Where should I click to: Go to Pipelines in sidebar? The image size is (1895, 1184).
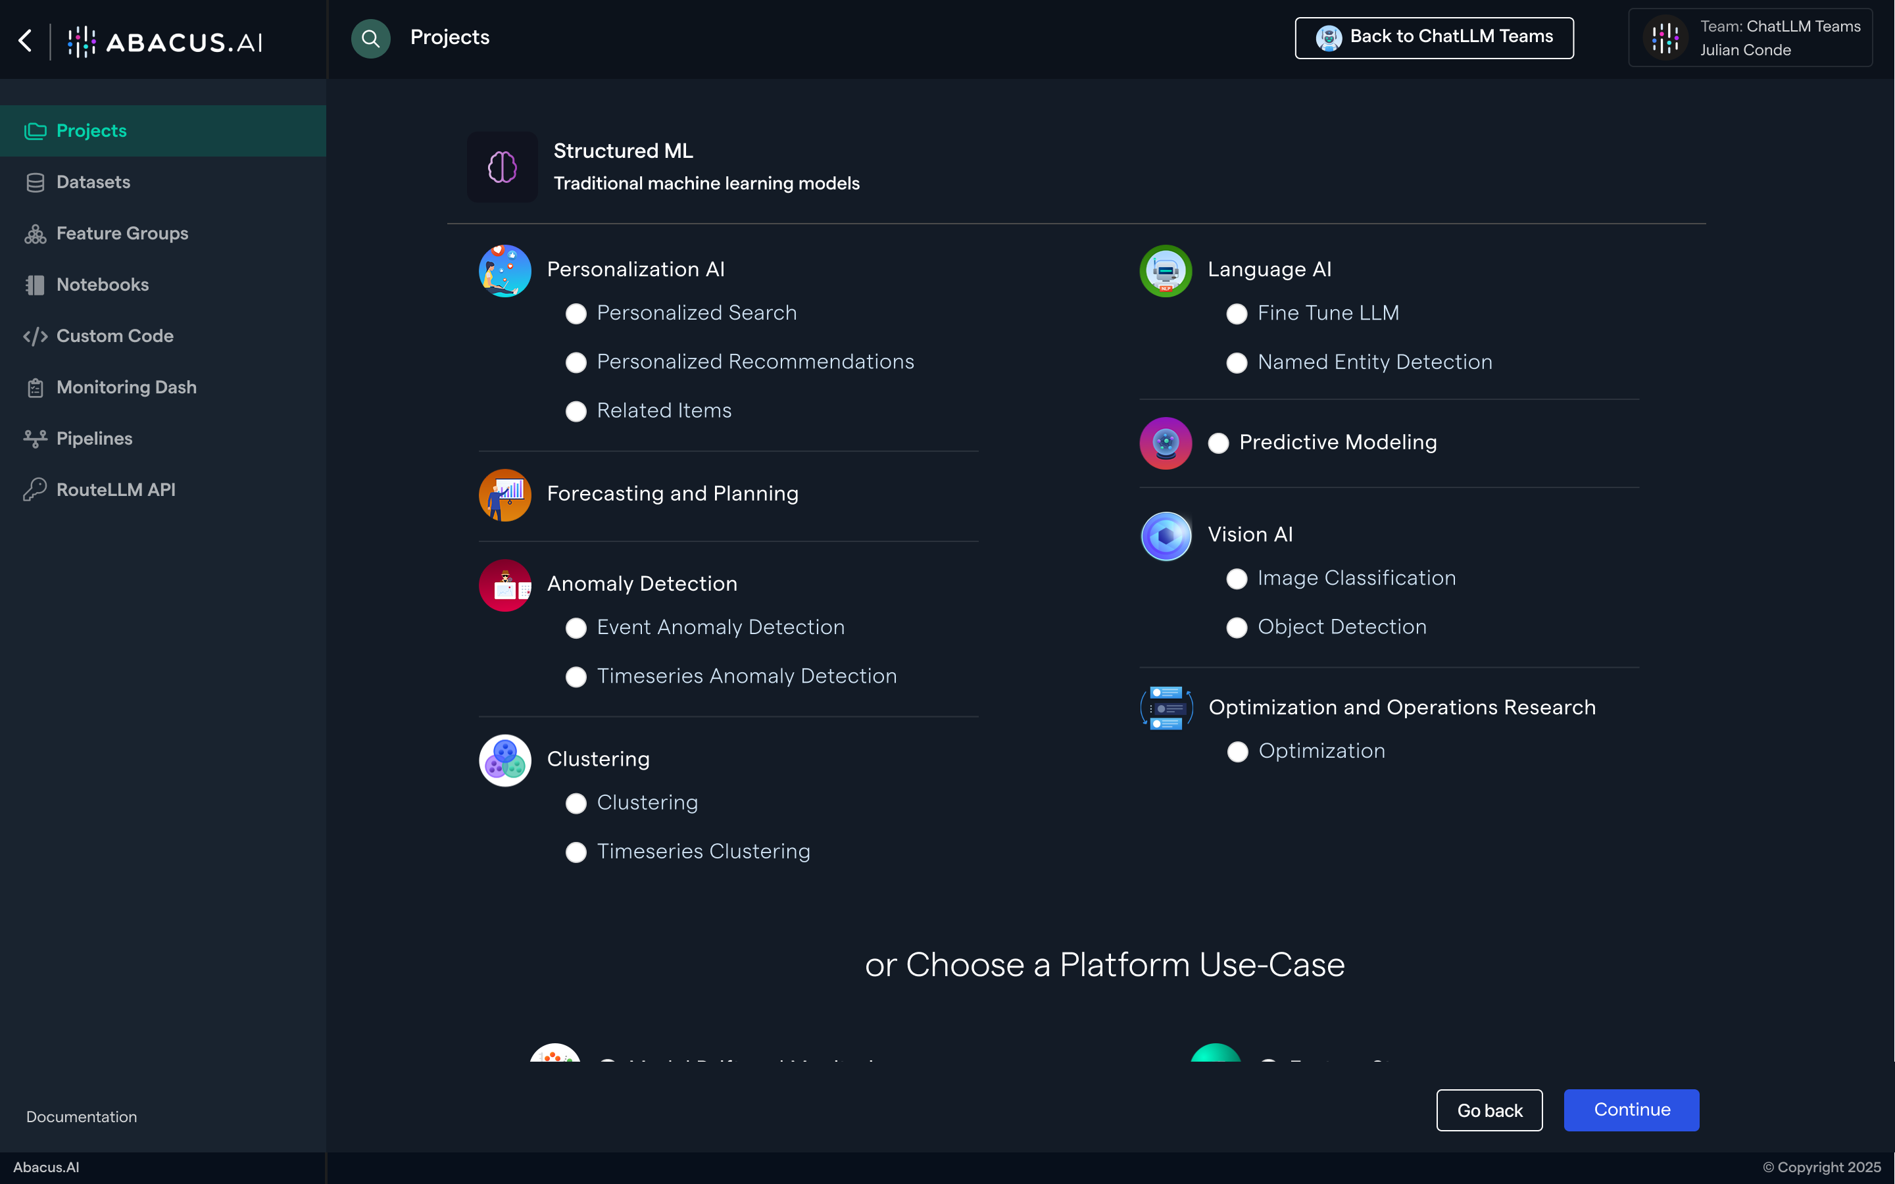[94, 439]
